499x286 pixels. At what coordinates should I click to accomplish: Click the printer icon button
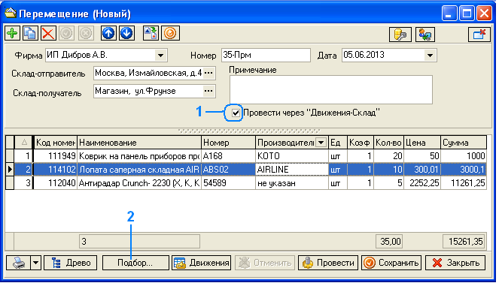coord(19,263)
